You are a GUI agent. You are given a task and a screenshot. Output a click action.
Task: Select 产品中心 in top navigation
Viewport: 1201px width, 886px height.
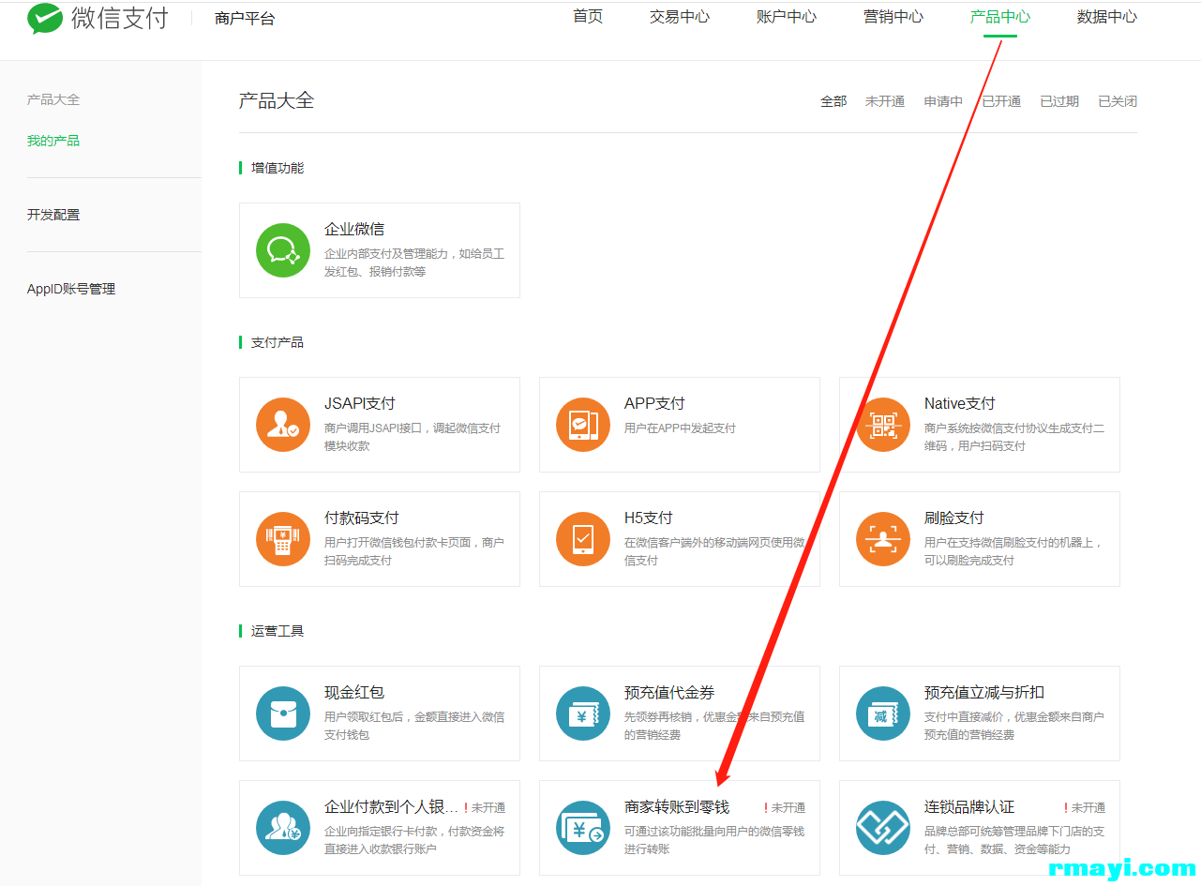click(1000, 17)
